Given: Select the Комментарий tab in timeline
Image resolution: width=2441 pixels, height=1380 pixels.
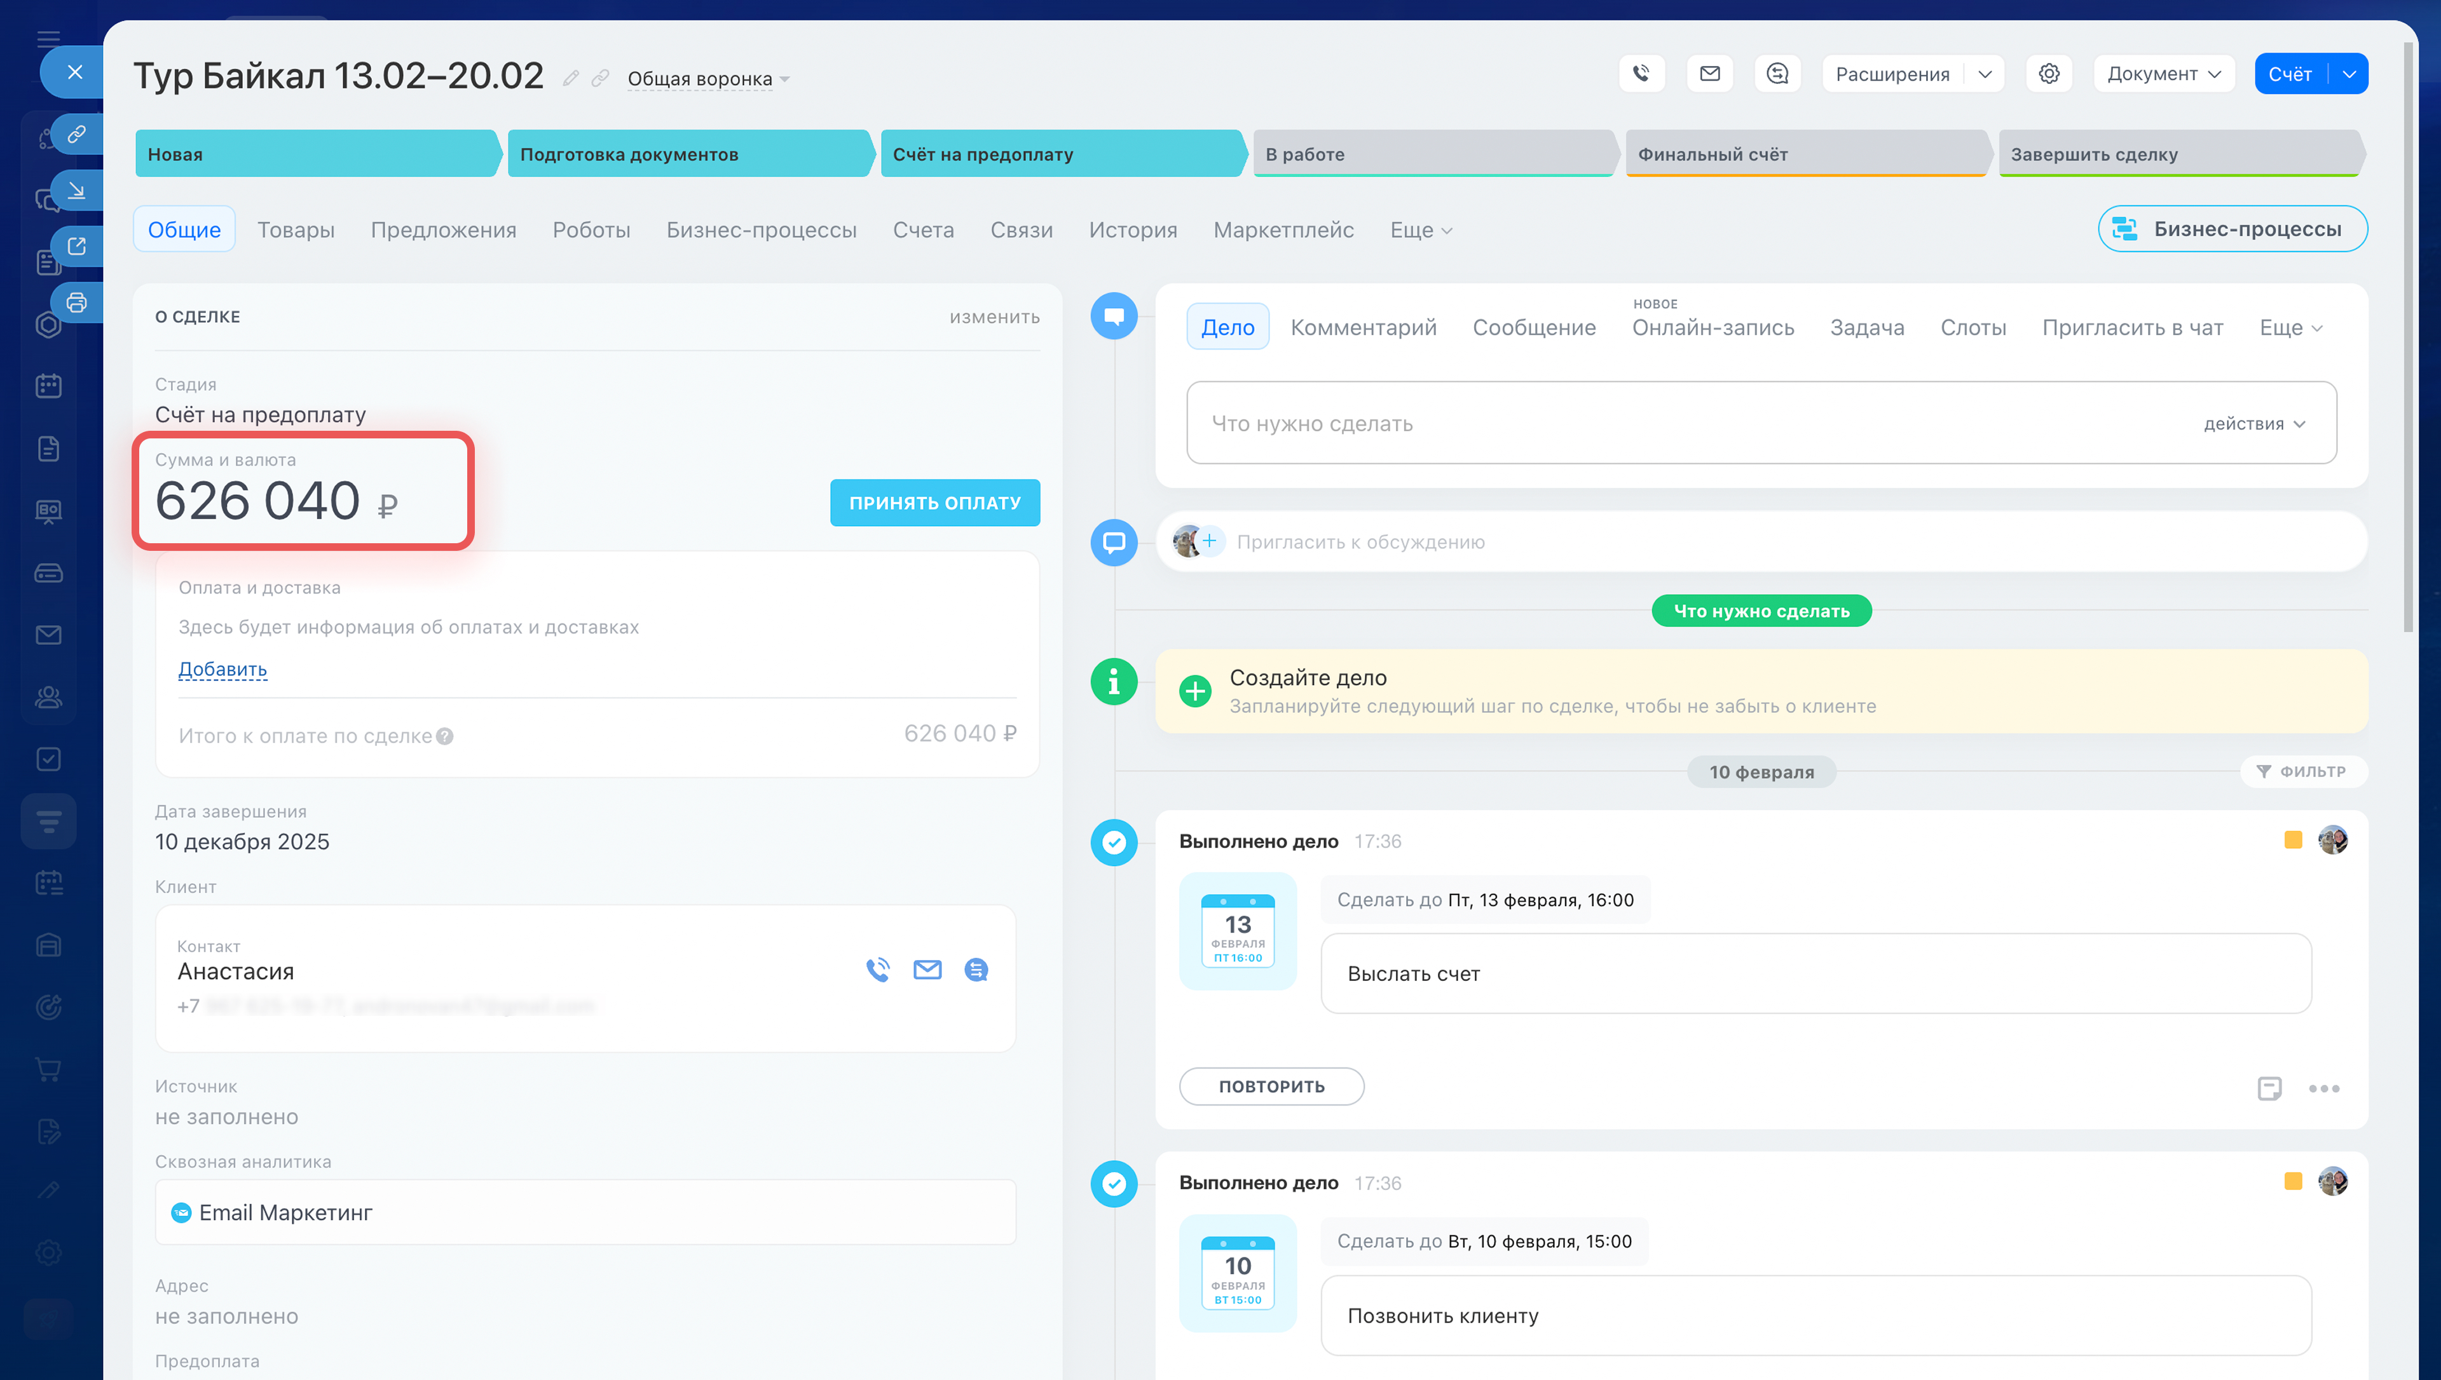Looking at the screenshot, I should coord(1362,328).
